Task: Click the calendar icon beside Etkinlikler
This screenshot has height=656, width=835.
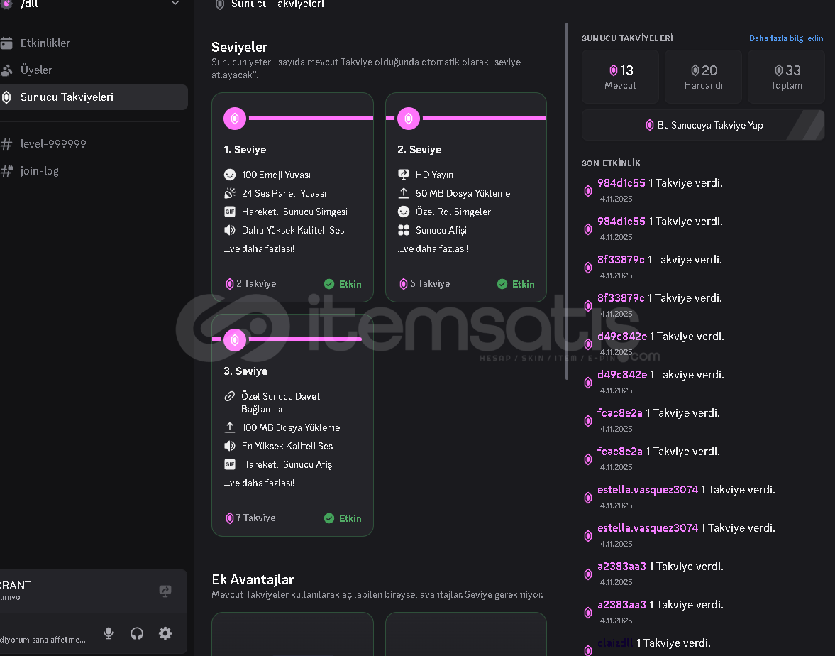Action: [7, 43]
